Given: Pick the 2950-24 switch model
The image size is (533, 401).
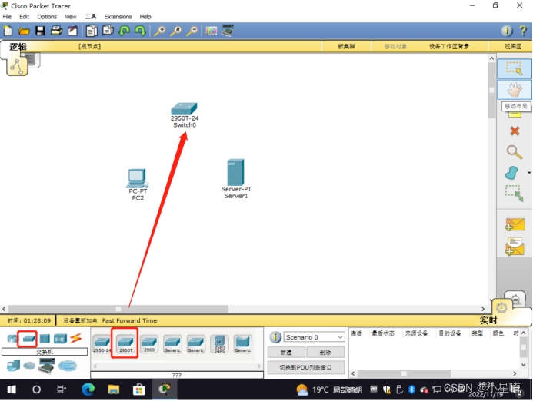Looking at the screenshot, I should 102,344.
